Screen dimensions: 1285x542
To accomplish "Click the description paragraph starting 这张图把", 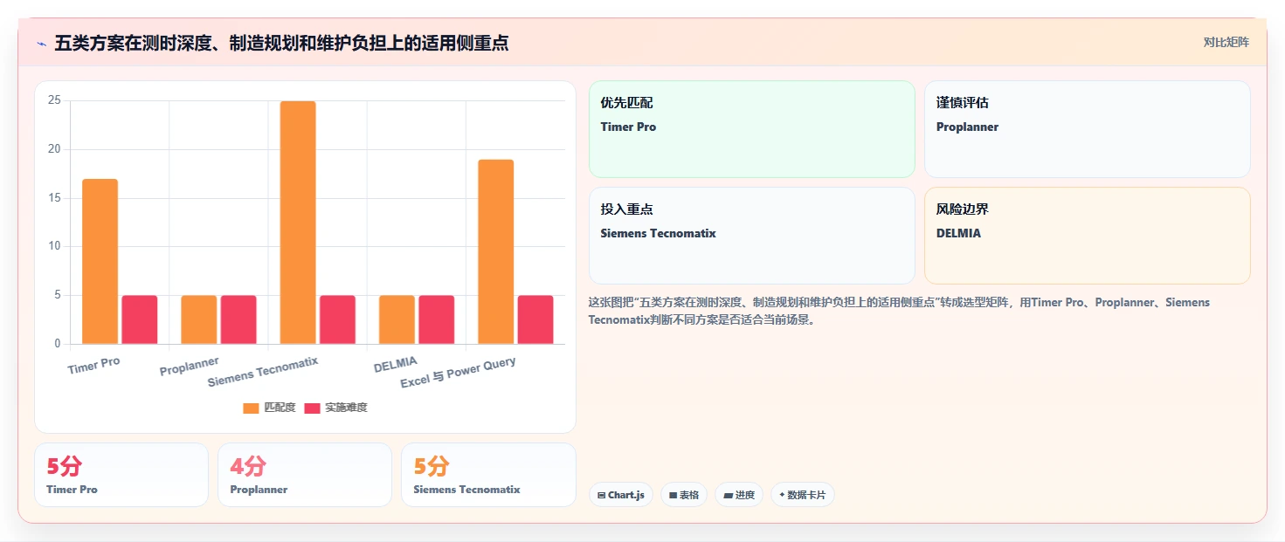I will 900,311.
